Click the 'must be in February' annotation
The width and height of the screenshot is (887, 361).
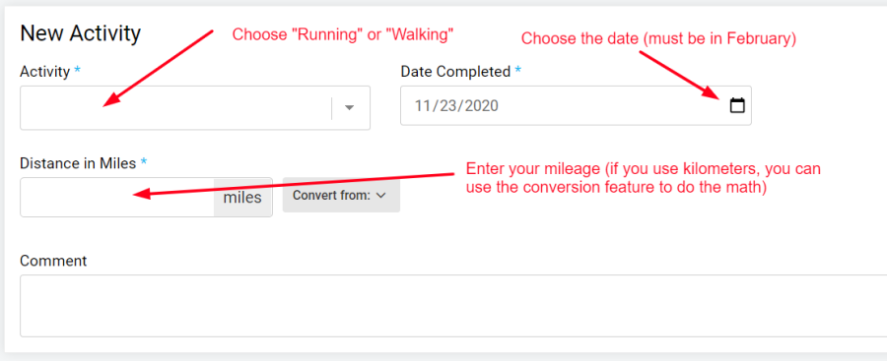click(719, 39)
